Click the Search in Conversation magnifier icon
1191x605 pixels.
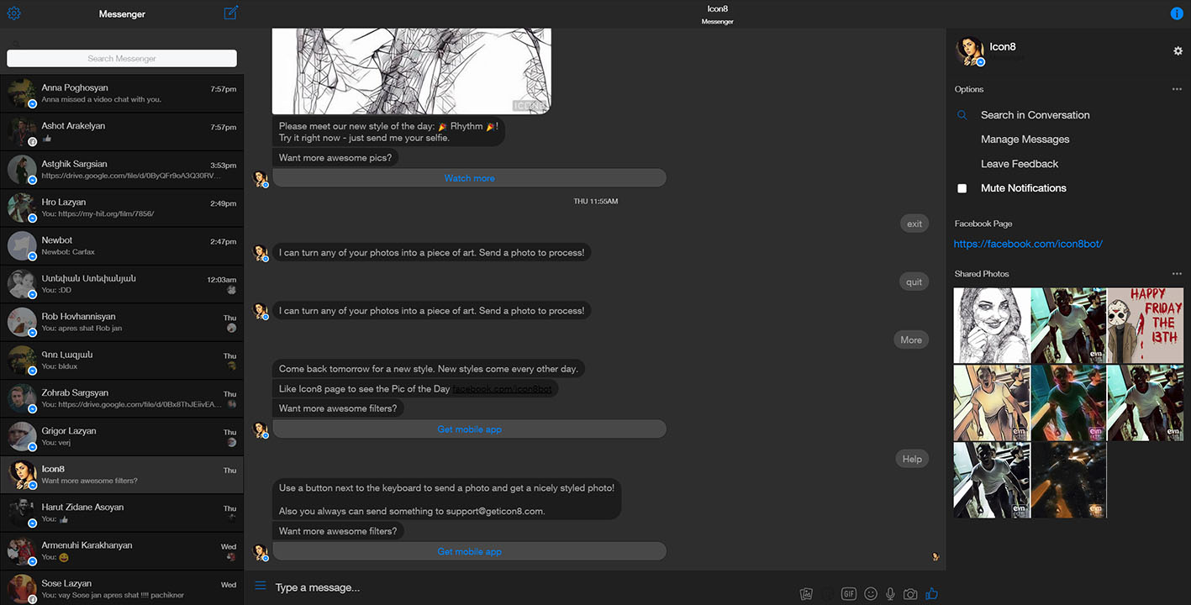tap(961, 114)
